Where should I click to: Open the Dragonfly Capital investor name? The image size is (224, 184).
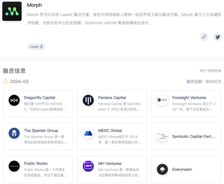40,98
